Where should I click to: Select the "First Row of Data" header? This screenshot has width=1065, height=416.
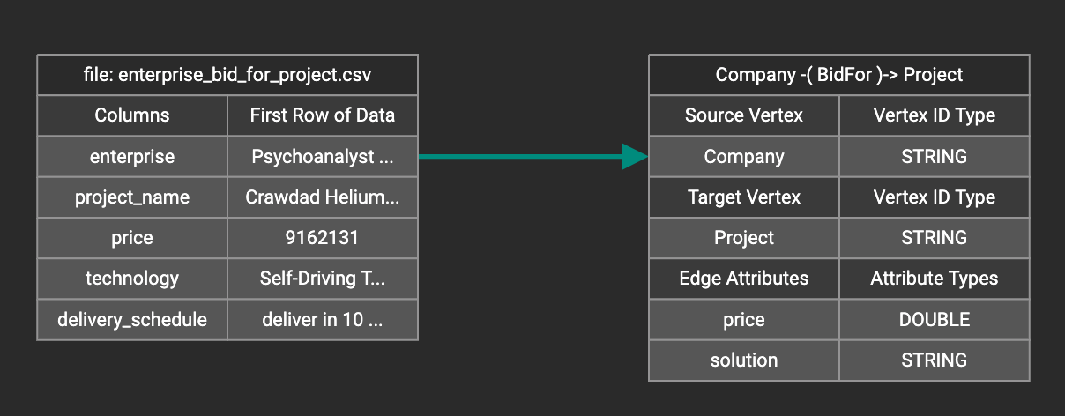tap(322, 115)
